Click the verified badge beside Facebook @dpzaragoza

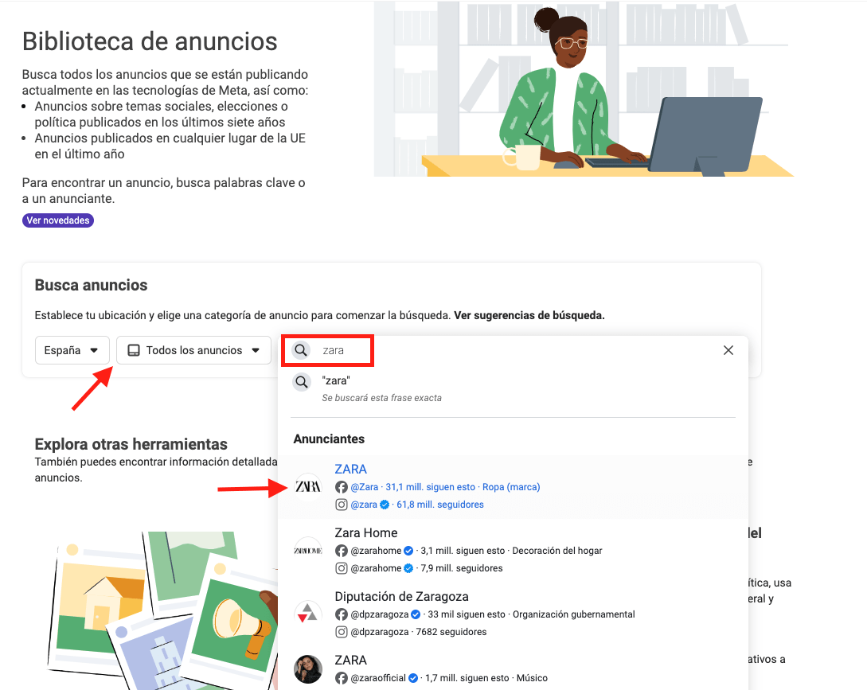[416, 614]
